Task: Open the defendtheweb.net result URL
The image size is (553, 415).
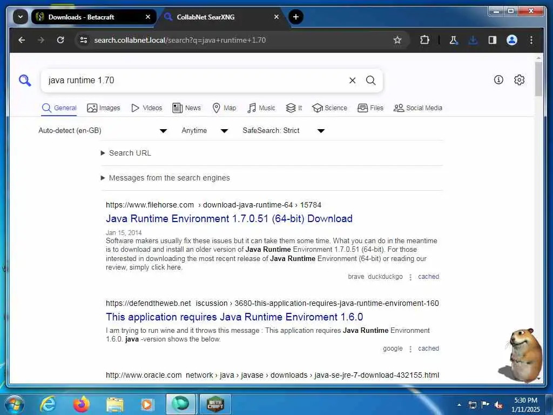Action: coord(272,304)
